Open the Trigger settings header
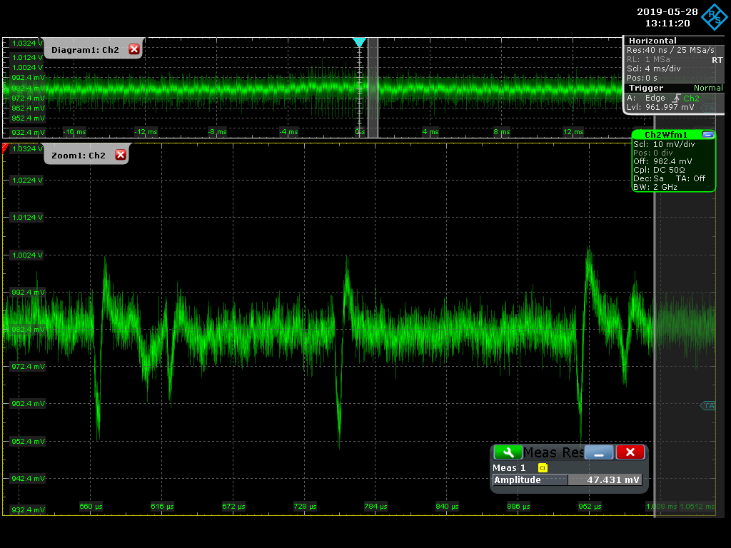Screen dimensions: 731x548 pyautogui.click(x=646, y=88)
